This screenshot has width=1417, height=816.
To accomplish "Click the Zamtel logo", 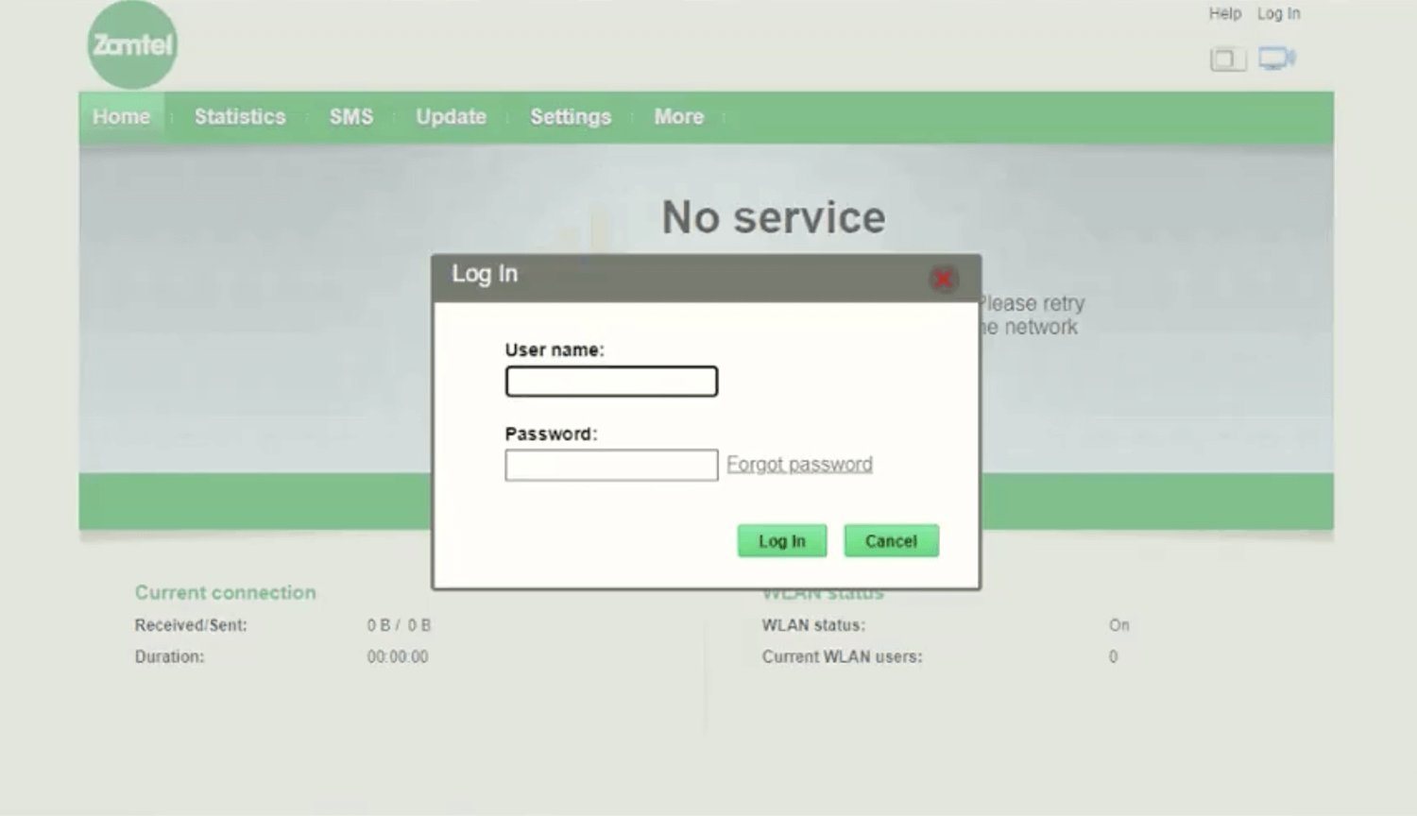I will [132, 44].
